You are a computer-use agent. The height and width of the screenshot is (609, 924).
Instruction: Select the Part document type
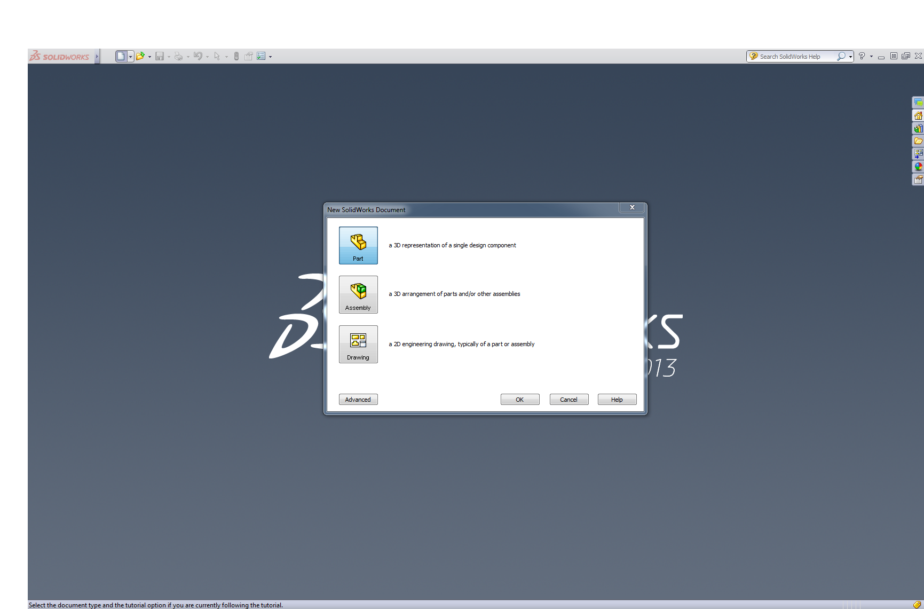[x=358, y=245]
